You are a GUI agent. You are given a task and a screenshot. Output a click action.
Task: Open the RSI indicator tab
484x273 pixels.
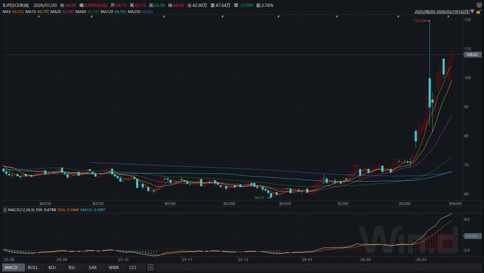(x=71, y=268)
